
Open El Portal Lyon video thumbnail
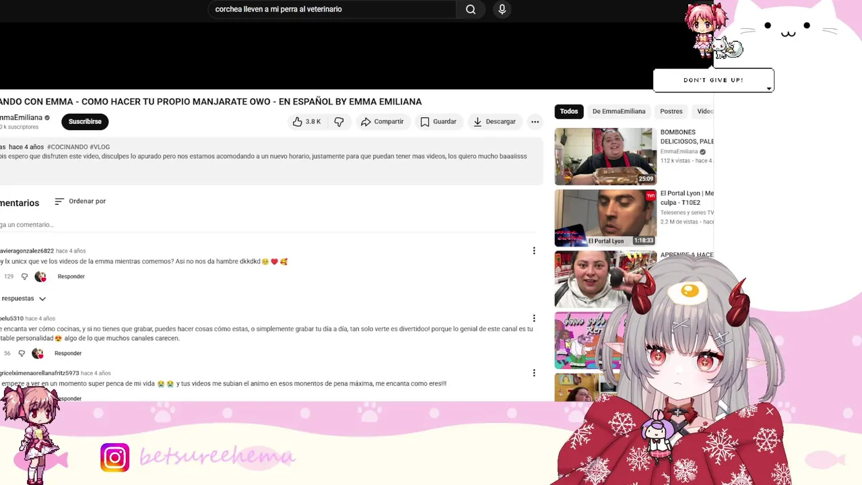[605, 218]
